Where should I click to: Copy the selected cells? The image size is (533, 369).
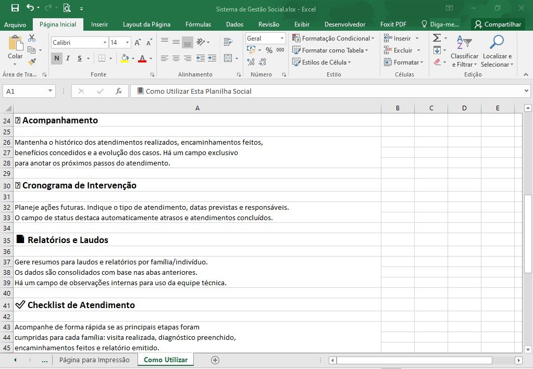pyautogui.click(x=32, y=50)
